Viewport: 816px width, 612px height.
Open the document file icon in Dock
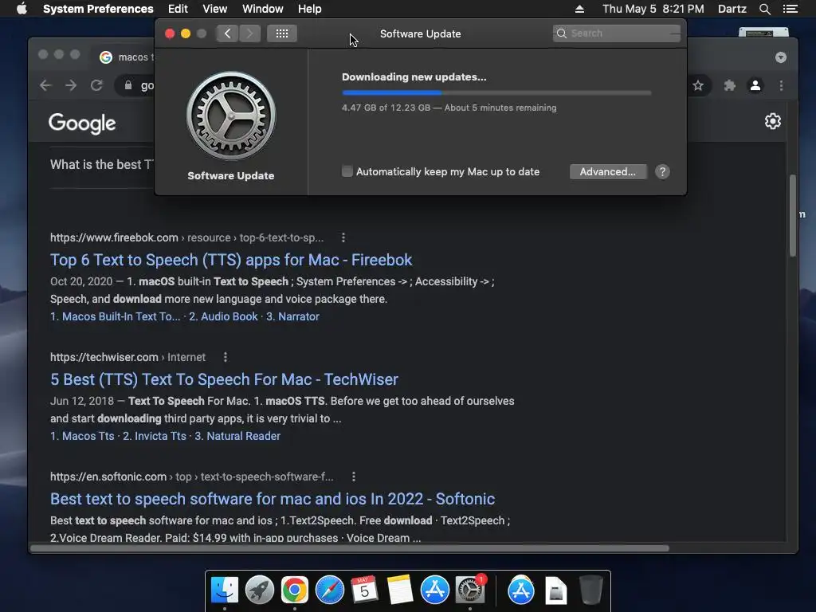[x=555, y=590]
